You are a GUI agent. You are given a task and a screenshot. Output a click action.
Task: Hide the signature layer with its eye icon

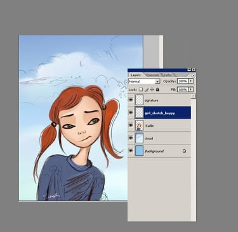click(x=131, y=100)
